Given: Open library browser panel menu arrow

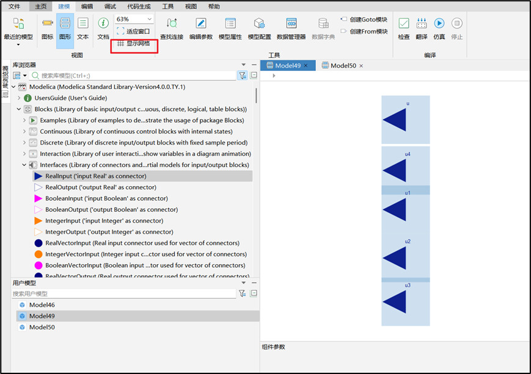Looking at the screenshot, I should (x=243, y=65).
